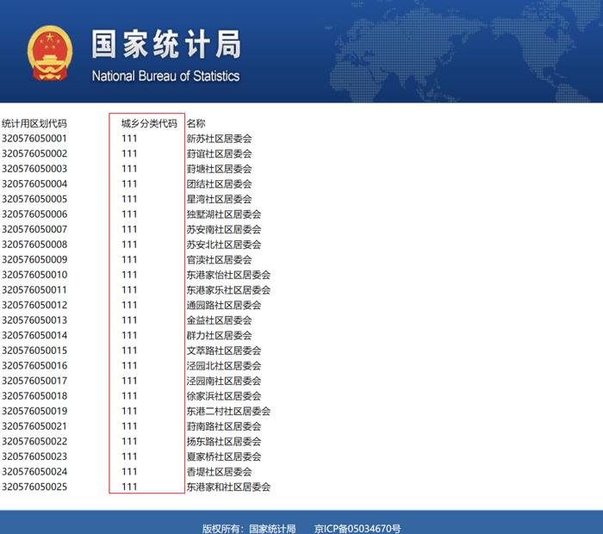The width and height of the screenshot is (603, 534).
Task: Click code 320576050001
Action: pos(34,139)
